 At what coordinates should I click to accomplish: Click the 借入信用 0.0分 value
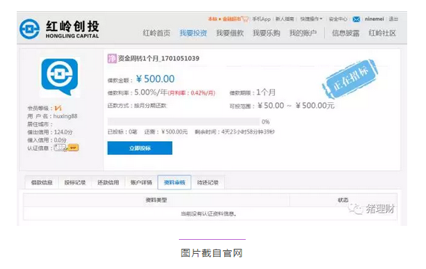coord(60,140)
